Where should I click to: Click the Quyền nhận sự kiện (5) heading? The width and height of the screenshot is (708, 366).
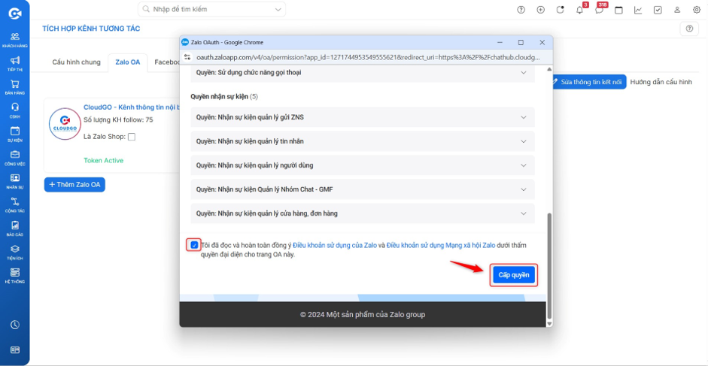(x=224, y=97)
